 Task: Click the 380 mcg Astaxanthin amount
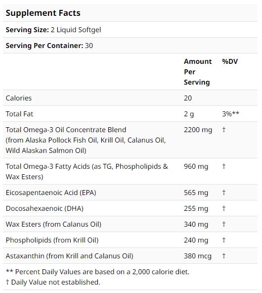198,256
